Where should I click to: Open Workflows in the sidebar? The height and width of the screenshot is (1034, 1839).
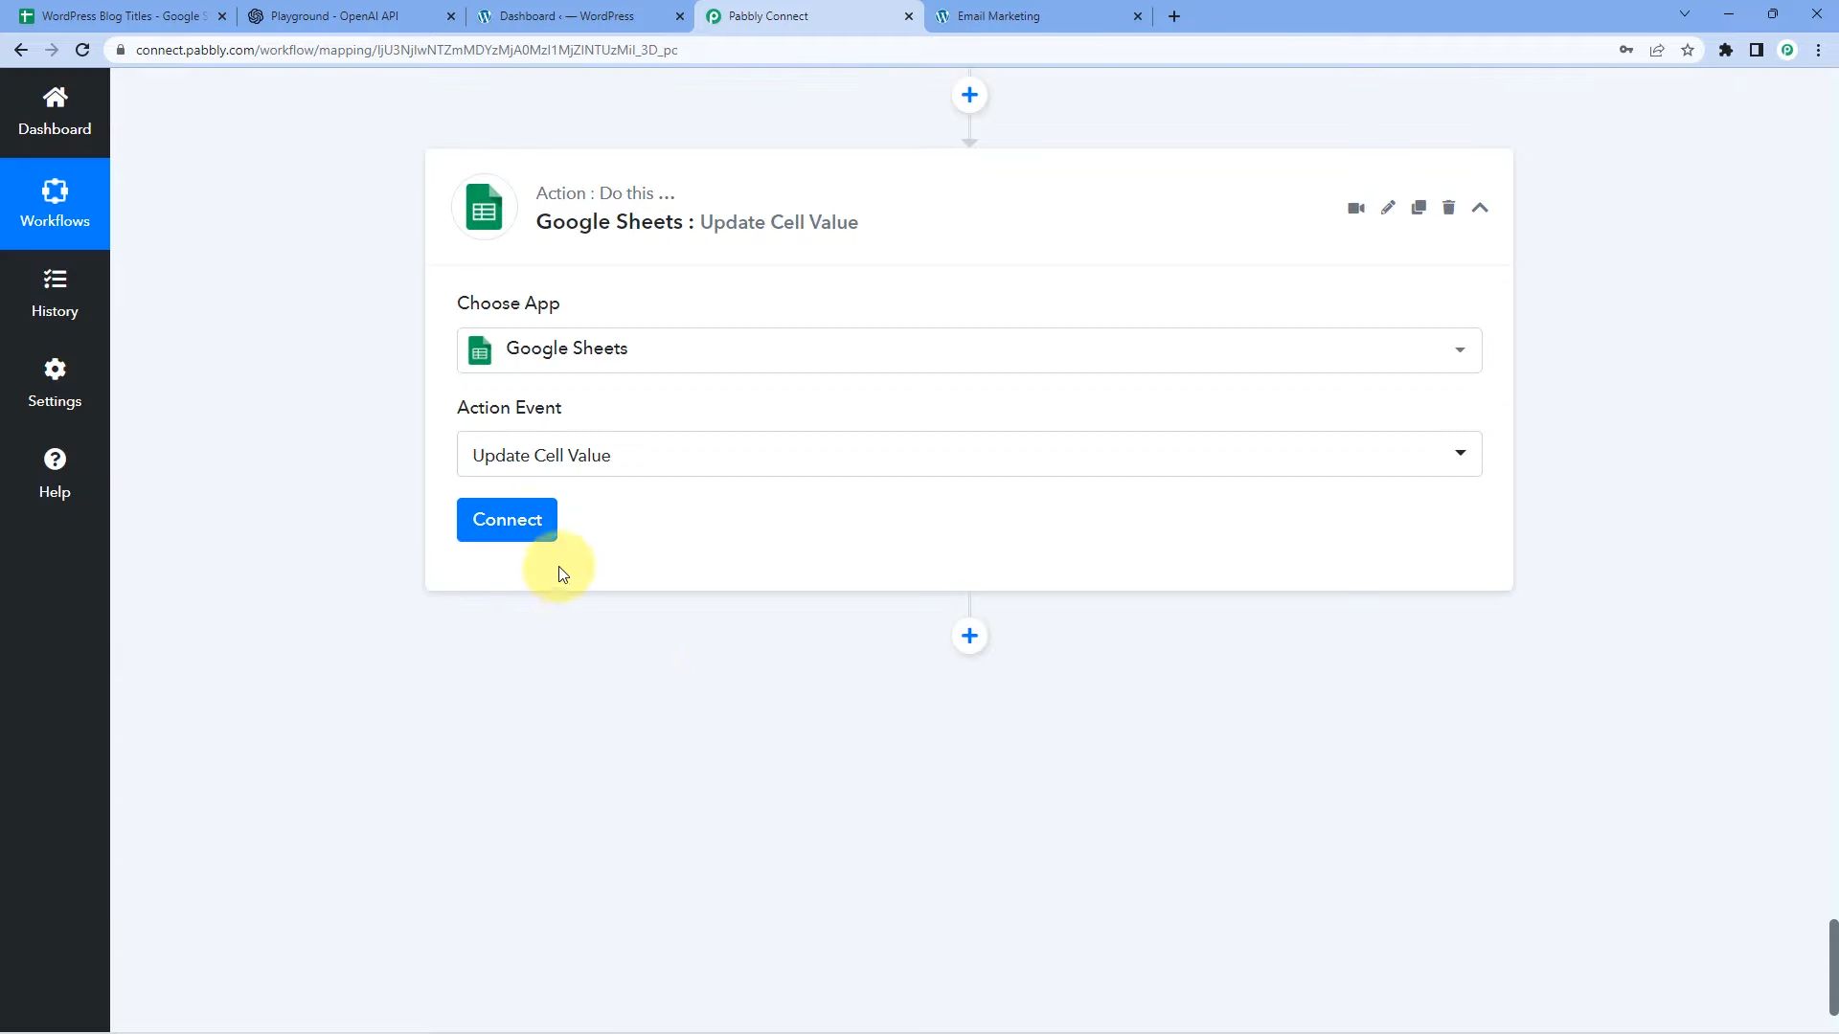coord(55,203)
